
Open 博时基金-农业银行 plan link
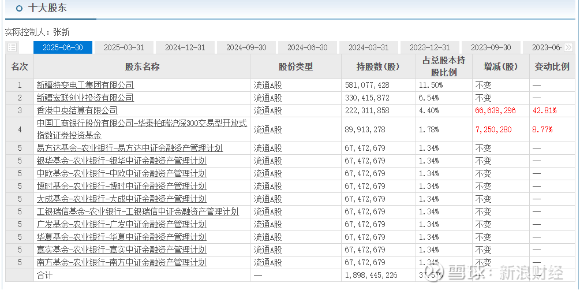(x=121, y=186)
